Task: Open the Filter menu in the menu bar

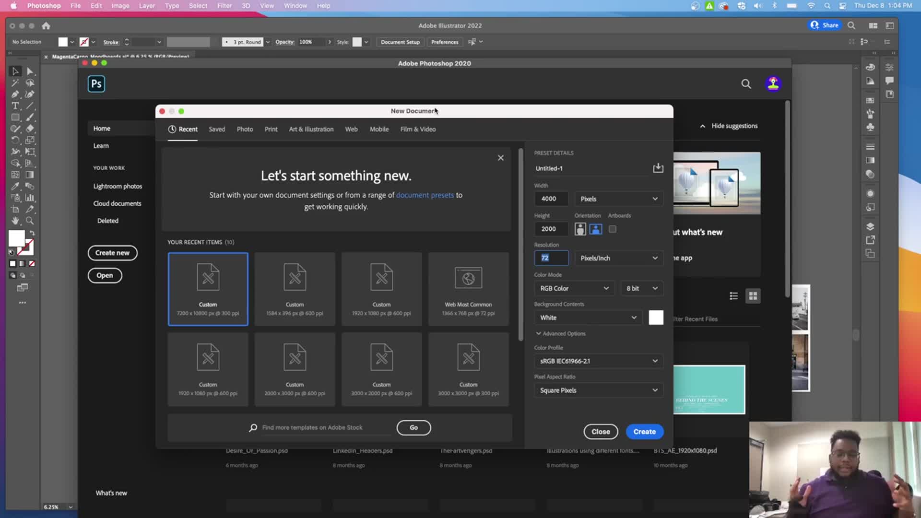Action: pyautogui.click(x=224, y=6)
